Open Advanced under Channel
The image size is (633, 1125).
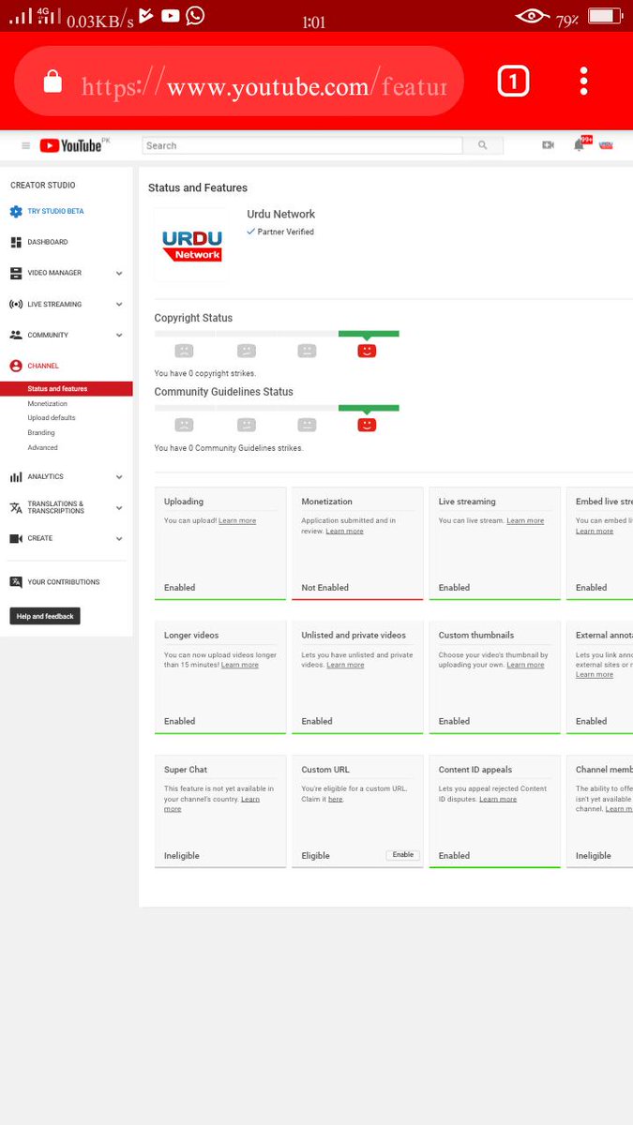(x=42, y=448)
